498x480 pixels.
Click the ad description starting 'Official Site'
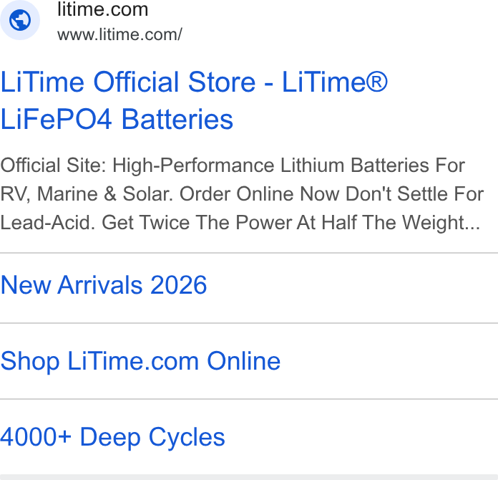click(242, 194)
